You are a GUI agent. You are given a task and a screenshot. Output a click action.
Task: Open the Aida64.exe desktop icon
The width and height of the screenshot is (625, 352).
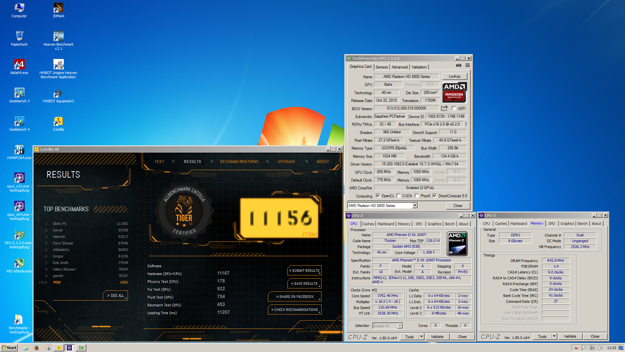pyautogui.click(x=19, y=67)
